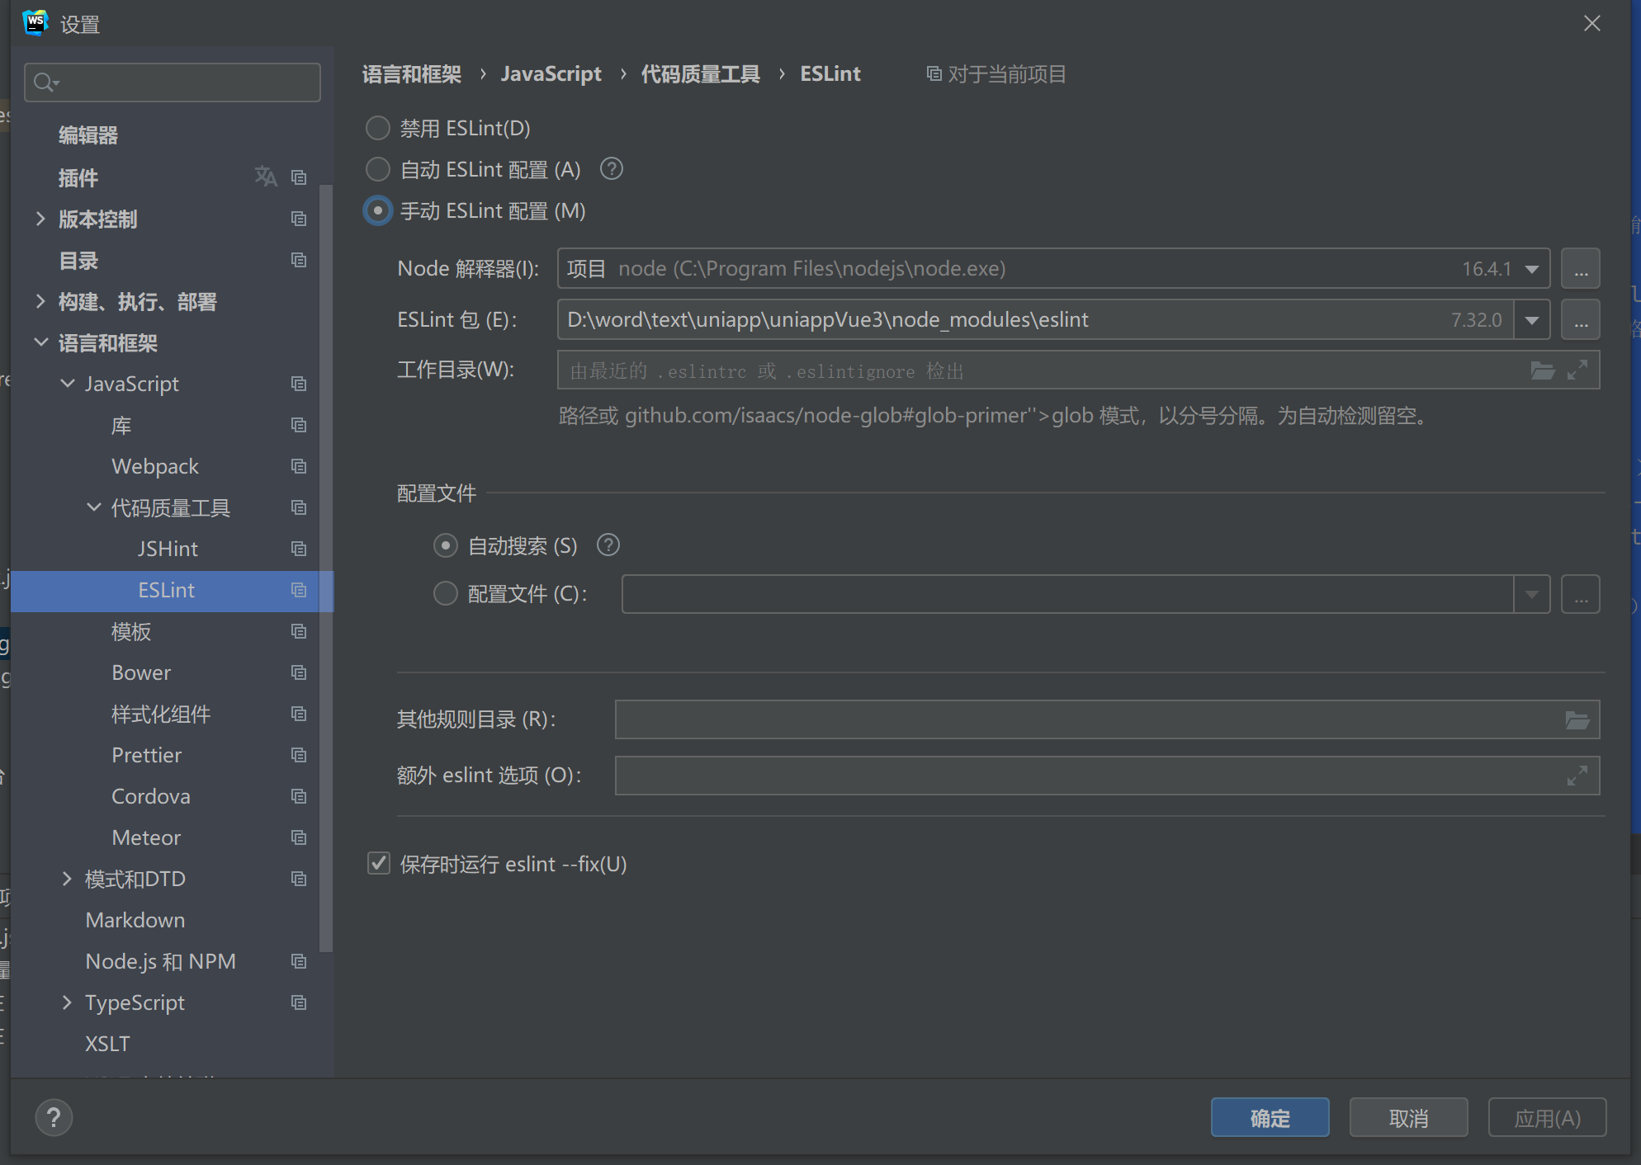The image size is (1641, 1165).
Task: Open Node interpreter dropdown arrow
Action: pyautogui.click(x=1532, y=269)
